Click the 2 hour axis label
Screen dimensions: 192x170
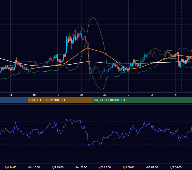[x=152, y=95]
